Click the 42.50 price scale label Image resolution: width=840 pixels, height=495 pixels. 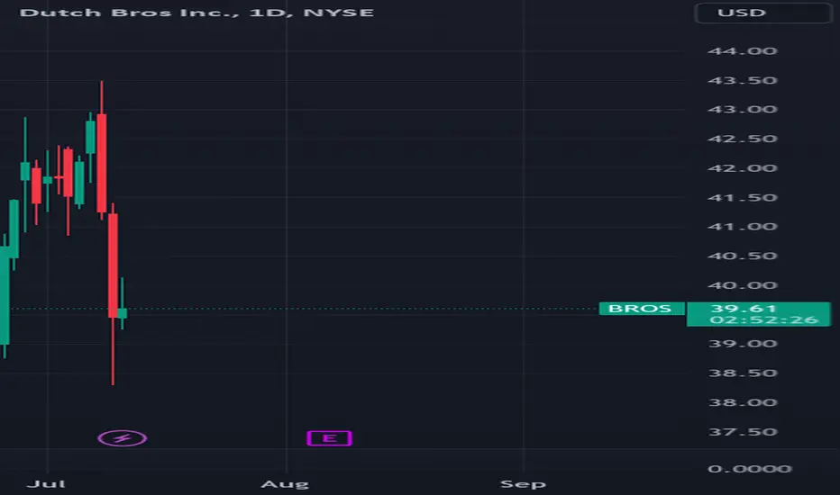742,139
